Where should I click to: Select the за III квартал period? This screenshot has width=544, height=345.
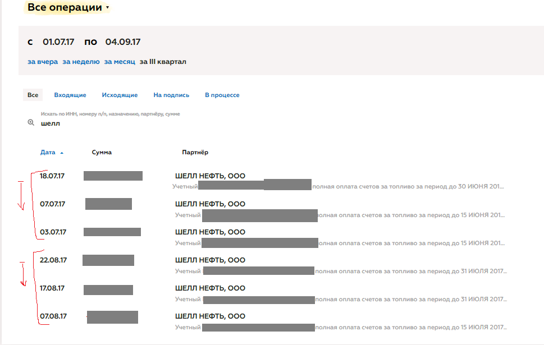[x=163, y=62]
